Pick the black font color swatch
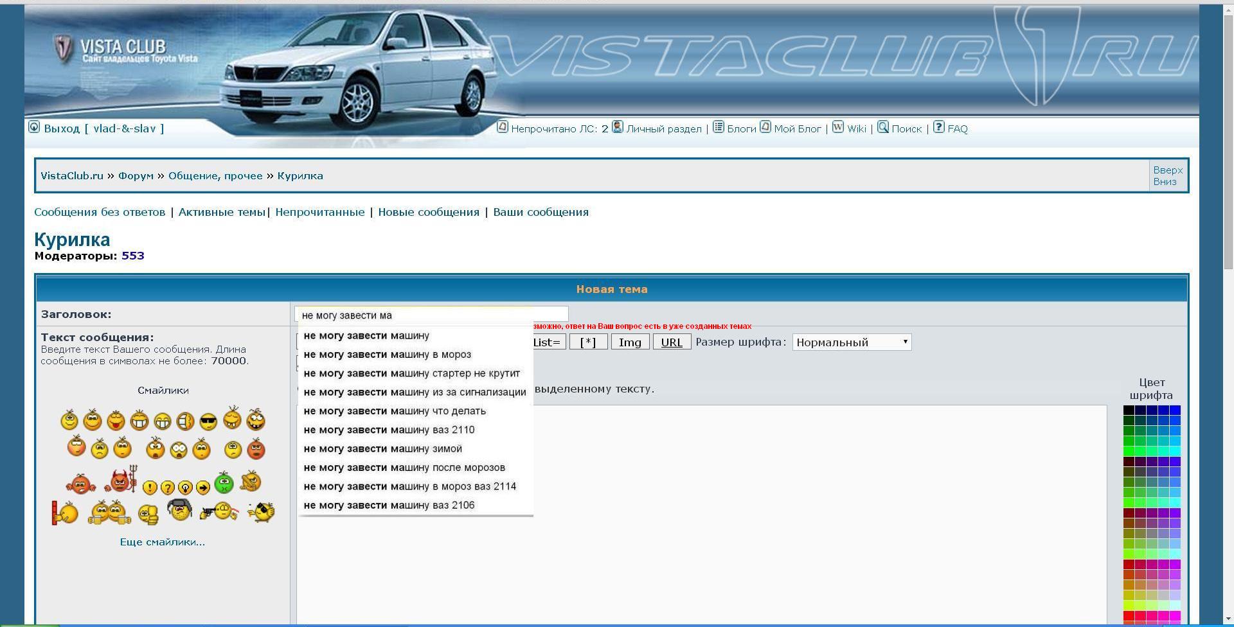 click(1129, 410)
